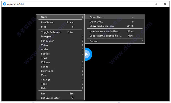Choose Exit Watch Later

(x=60, y=98)
